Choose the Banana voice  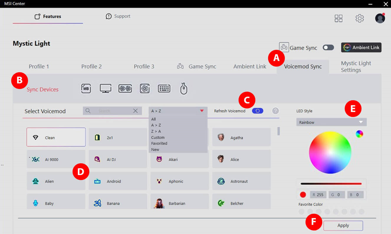[x=118, y=202]
